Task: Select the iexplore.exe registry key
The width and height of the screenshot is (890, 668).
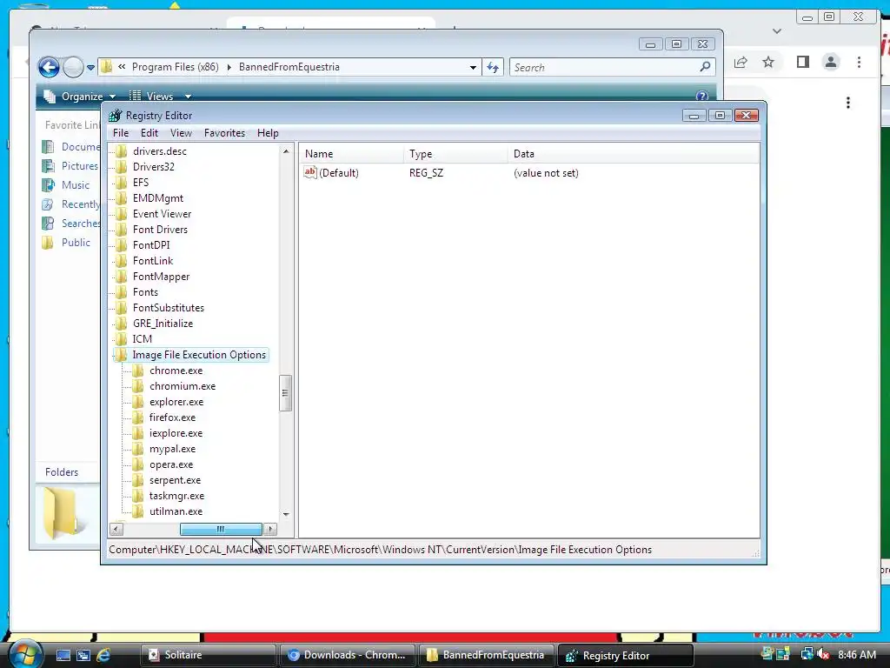Action: click(176, 433)
